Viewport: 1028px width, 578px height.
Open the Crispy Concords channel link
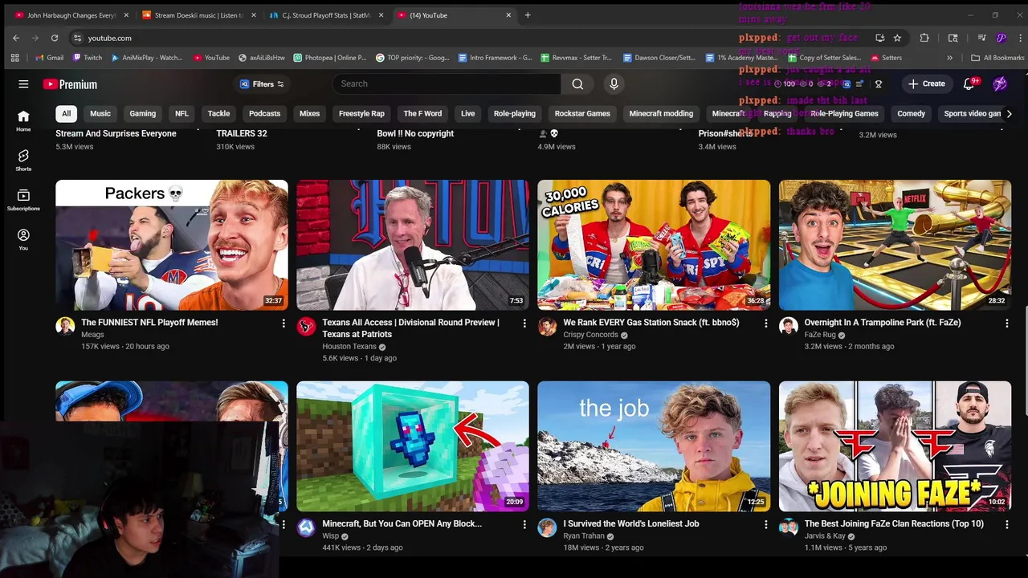click(590, 335)
